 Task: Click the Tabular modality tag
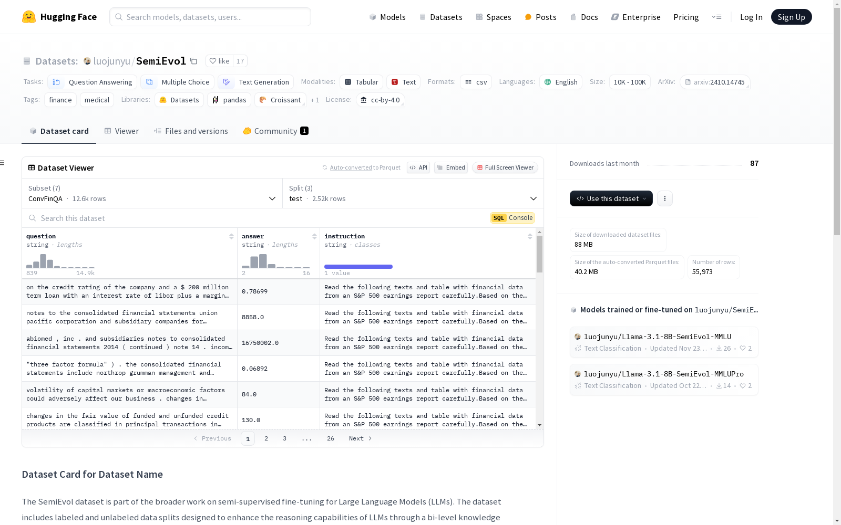point(361,82)
